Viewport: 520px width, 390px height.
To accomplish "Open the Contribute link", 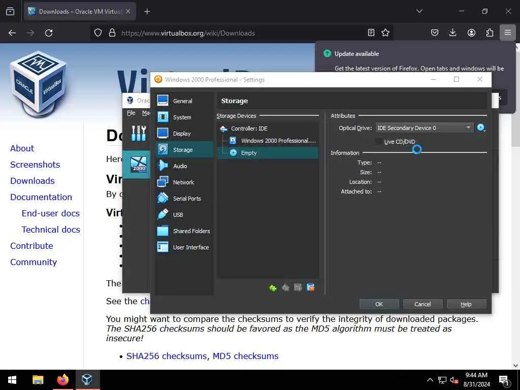I will 31,246.
